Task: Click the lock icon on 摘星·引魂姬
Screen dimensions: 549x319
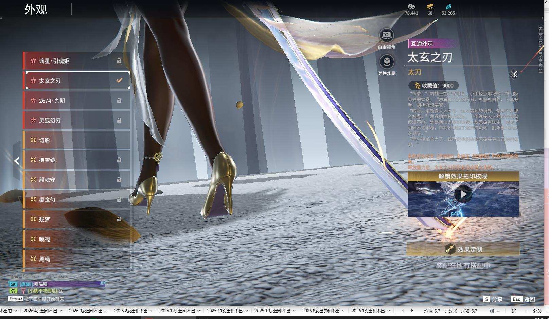Action: 119,61
